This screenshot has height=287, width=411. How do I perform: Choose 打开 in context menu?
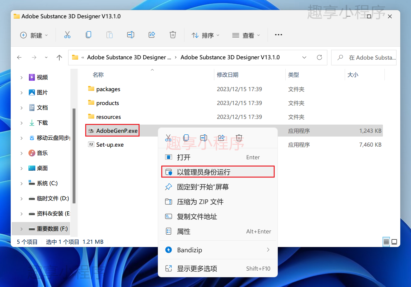click(x=218, y=157)
